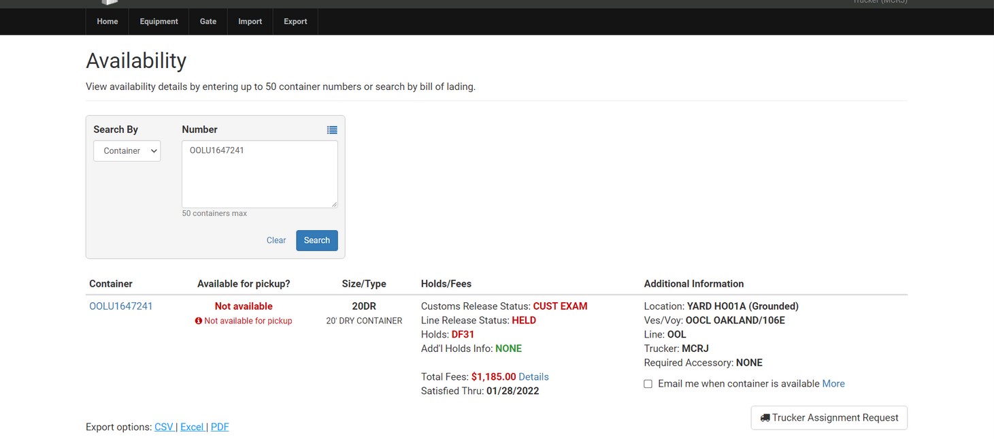Go to the Import menu

[x=250, y=22]
